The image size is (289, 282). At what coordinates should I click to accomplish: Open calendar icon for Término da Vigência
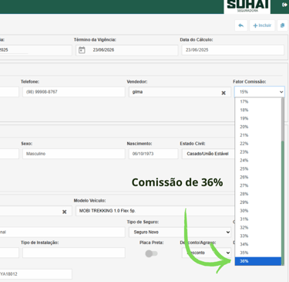tap(82, 50)
